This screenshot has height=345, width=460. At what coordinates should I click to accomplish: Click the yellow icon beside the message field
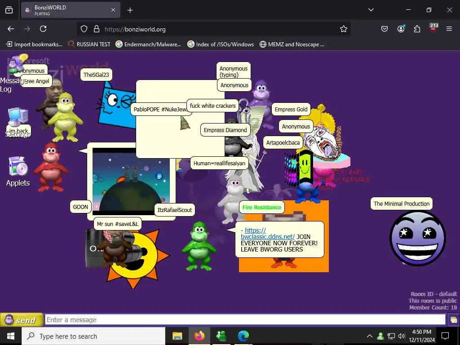tap(453, 319)
